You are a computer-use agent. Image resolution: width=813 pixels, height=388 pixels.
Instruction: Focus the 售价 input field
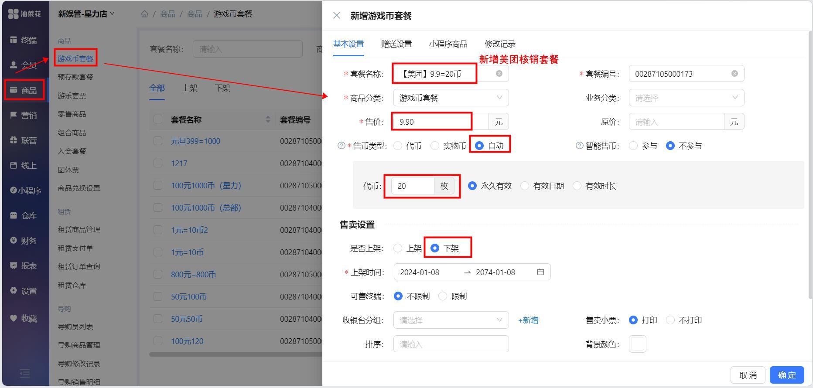[x=441, y=122]
